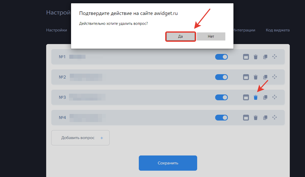Screen dimensions: 305x177
Task: Confirm deletion with the Да button
Action: point(180,36)
